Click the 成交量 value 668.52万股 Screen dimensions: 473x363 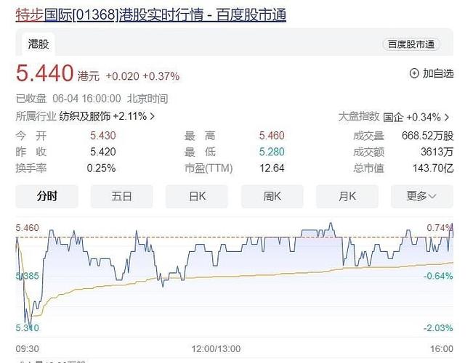[x=428, y=136]
